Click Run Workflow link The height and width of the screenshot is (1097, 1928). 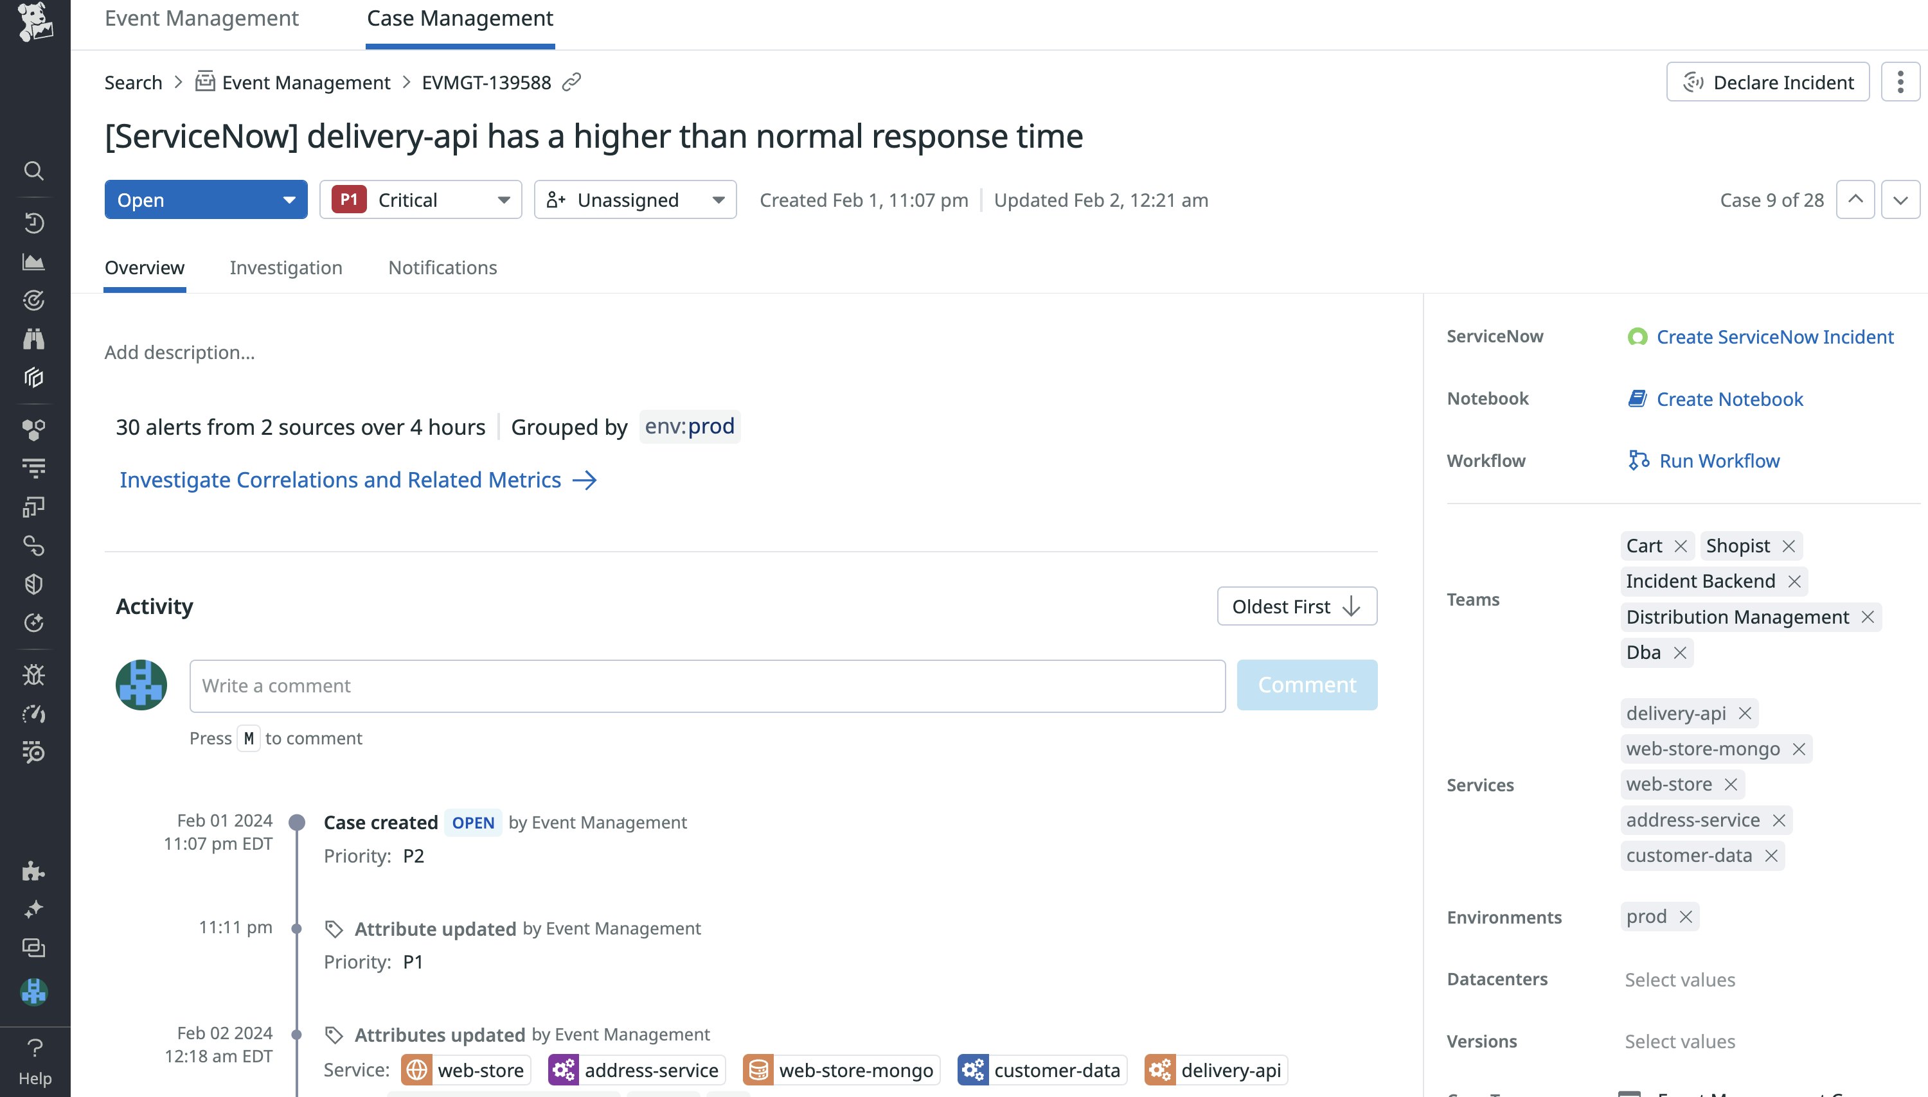pos(1704,461)
